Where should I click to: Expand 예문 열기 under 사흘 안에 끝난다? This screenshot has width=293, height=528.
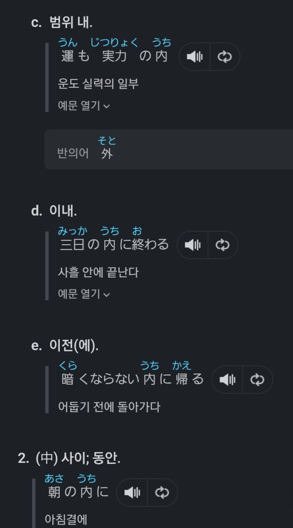tap(84, 294)
